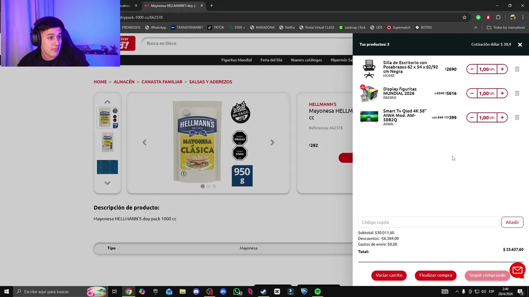The width and height of the screenshot is (529, 297).
Task: Open the figuritas display product thumbnail
Action: [x=369, y=94]
